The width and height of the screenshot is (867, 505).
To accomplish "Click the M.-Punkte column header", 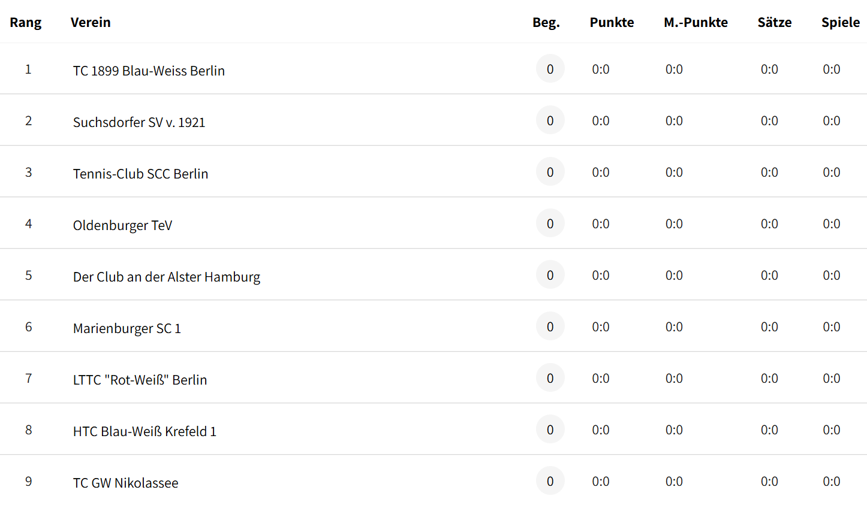I will click(696, 22).
